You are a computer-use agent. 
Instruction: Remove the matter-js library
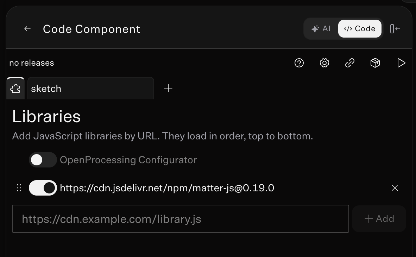[395, 188]
